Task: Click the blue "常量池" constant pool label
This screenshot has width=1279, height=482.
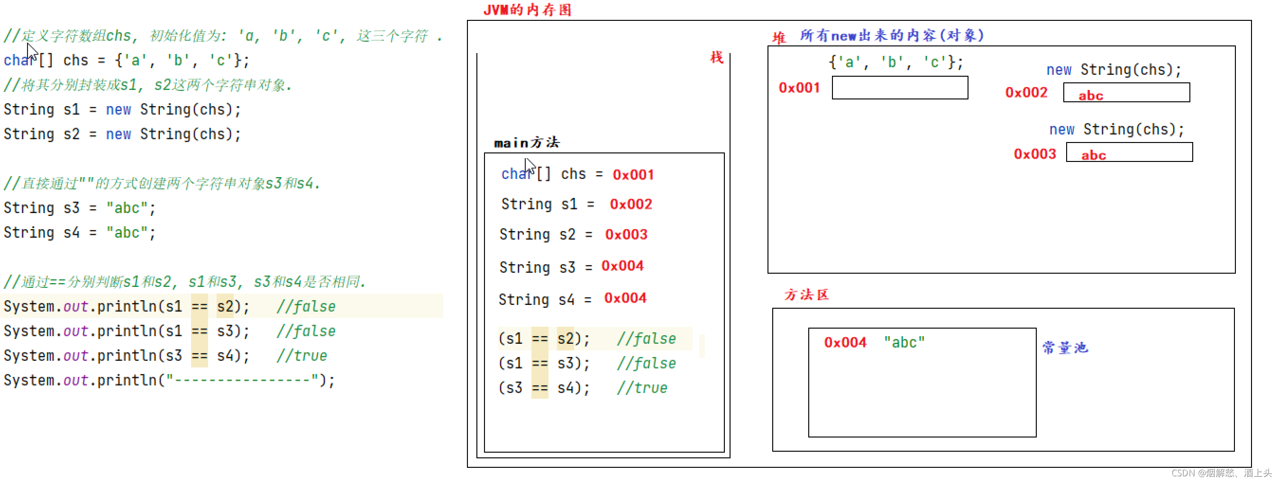Action: (1065, 348)
